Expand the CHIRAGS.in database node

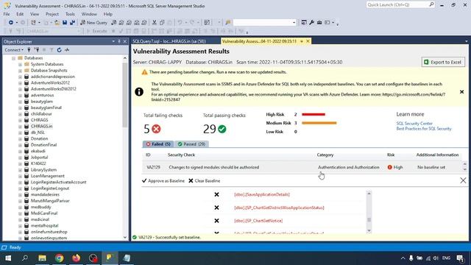coord(20,126)
